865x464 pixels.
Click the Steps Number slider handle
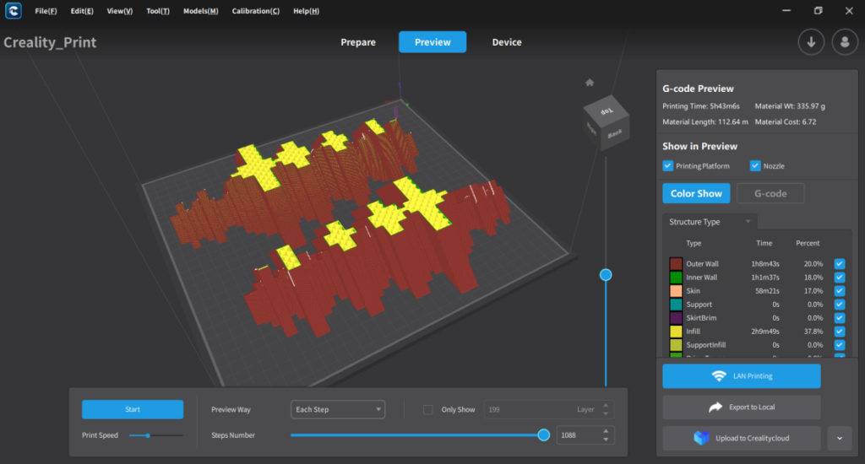tap(543, 435)
